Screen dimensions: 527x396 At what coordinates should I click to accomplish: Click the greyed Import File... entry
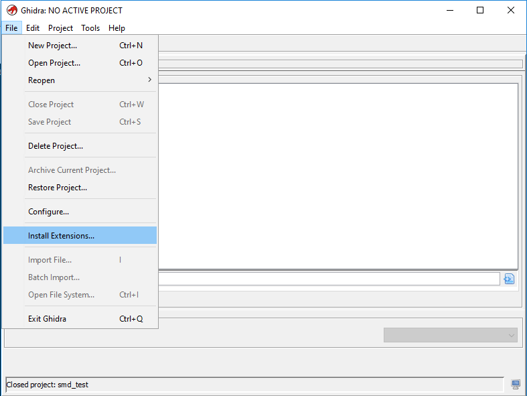tap(80, 260)
